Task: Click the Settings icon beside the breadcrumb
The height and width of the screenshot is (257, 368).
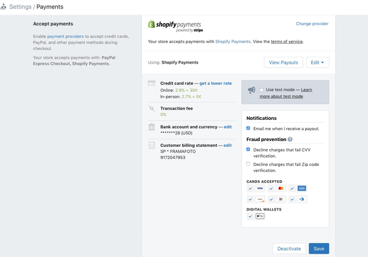Action: (x=3, y=6)
